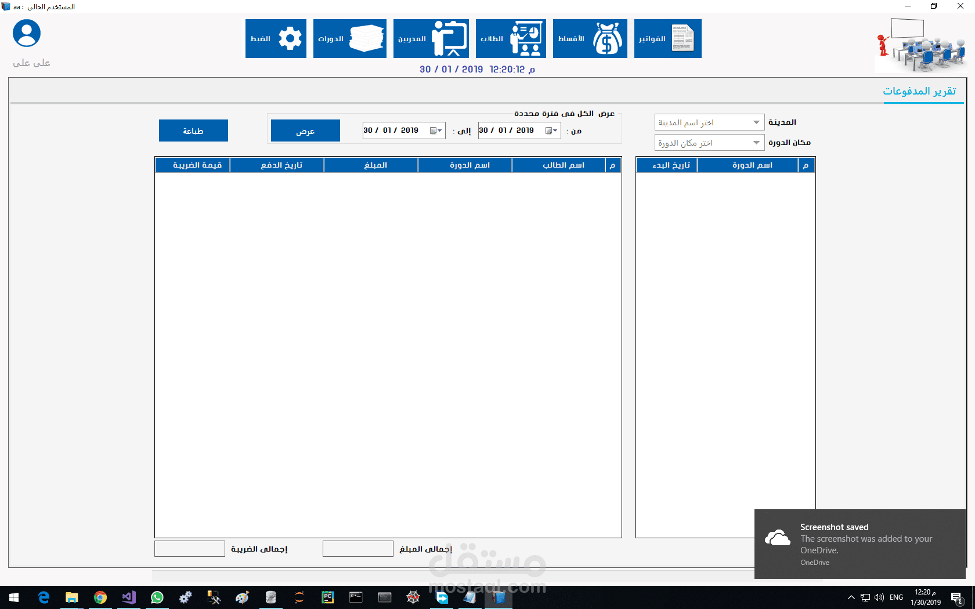
Task: Open the الضبط settings gear button
Action: coord(276,38)
